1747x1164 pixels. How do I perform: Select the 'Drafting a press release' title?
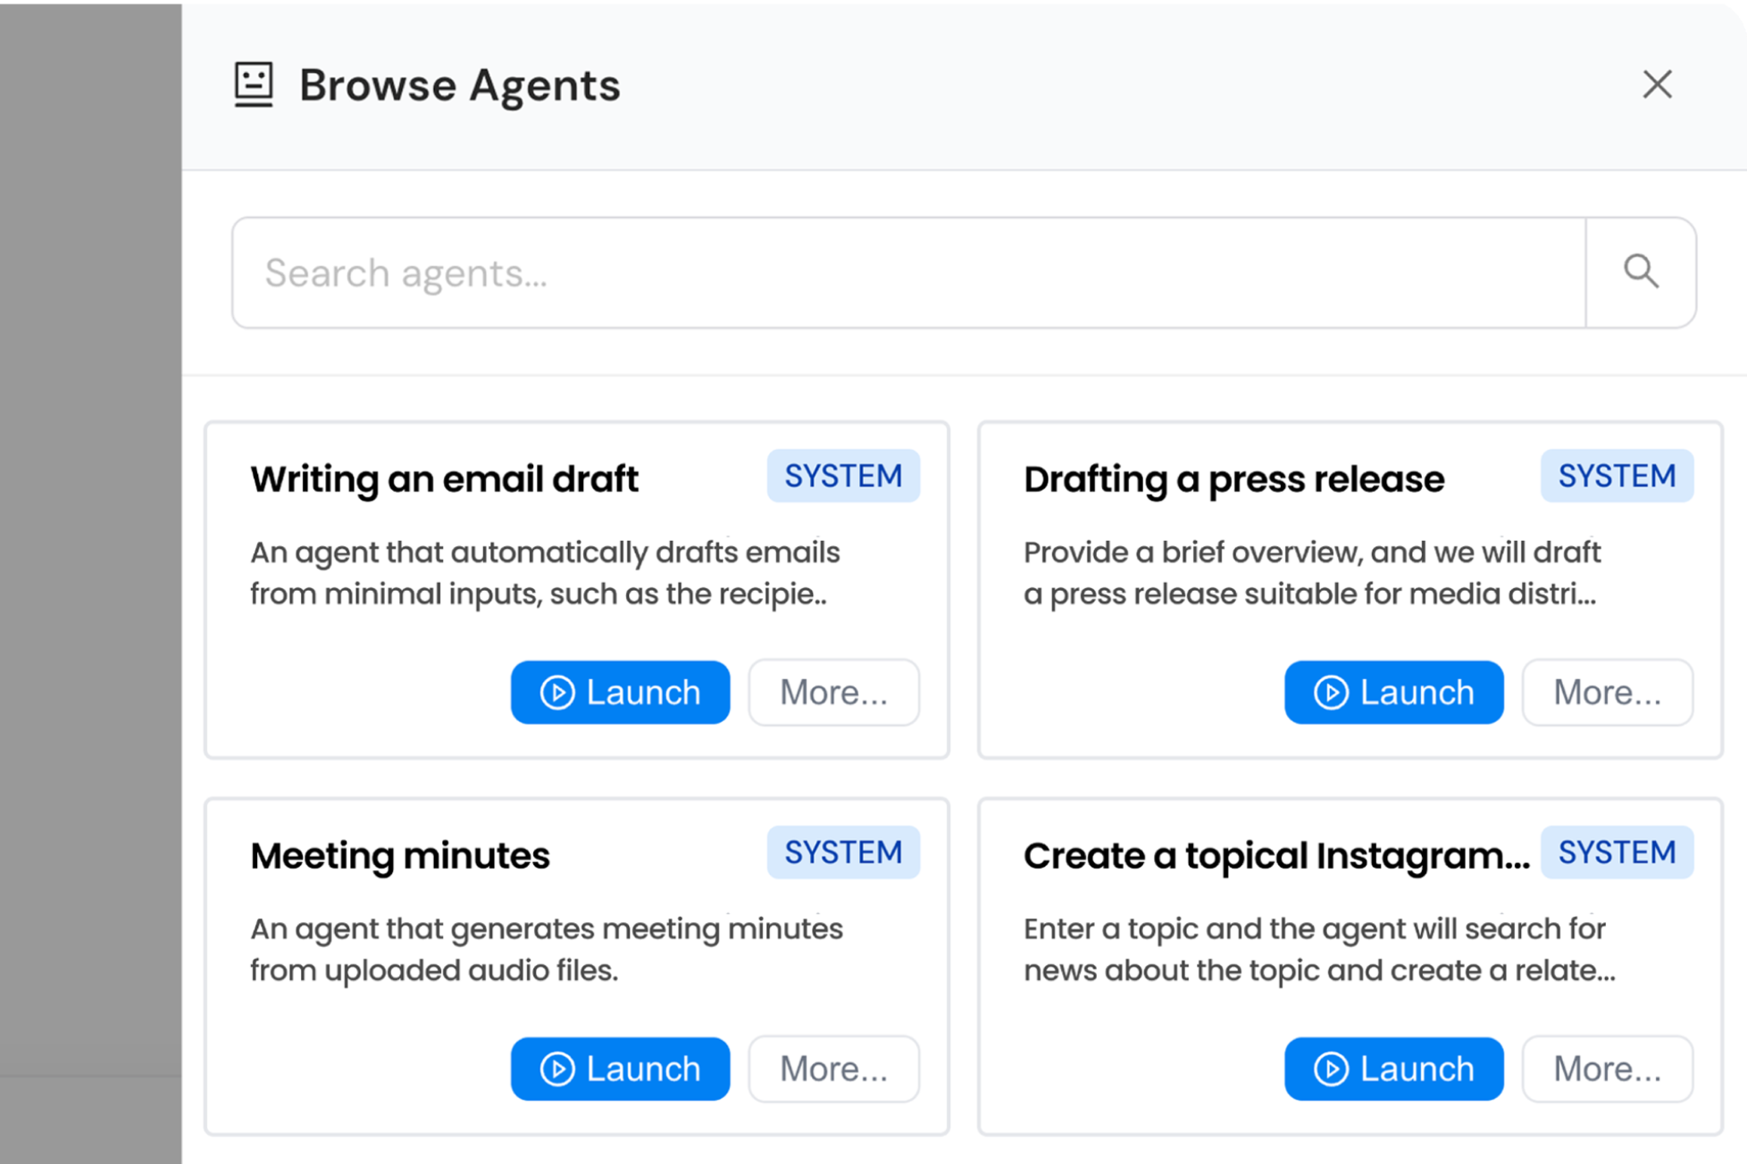1233,479
